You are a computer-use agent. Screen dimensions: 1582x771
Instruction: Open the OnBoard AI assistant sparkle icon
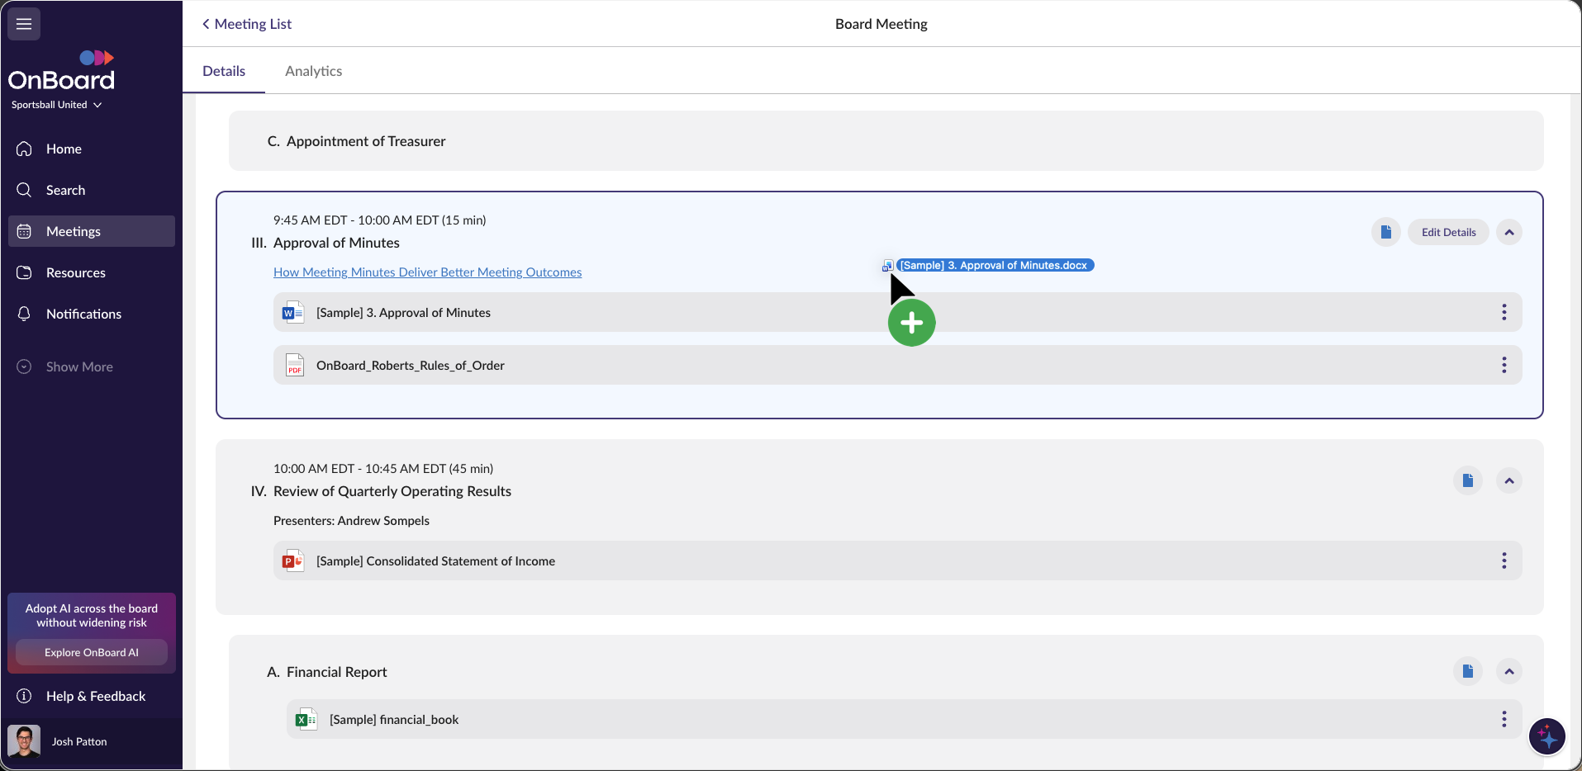point(1546,736)
